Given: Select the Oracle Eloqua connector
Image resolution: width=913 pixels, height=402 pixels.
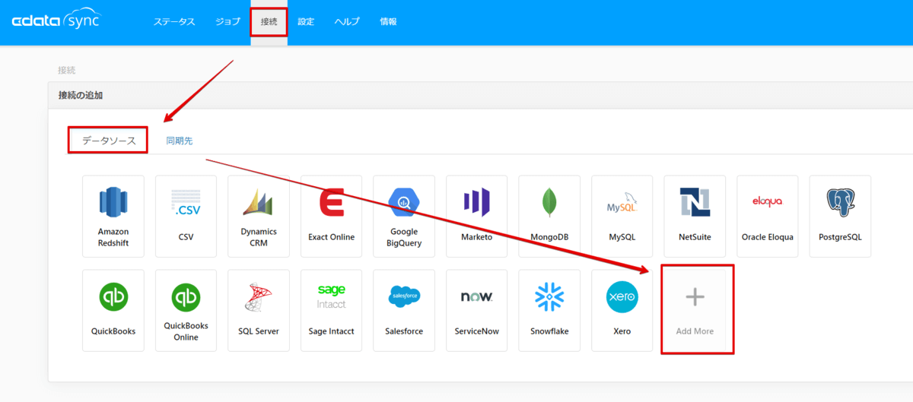Looking at the screenshot, I should [767, 216].
